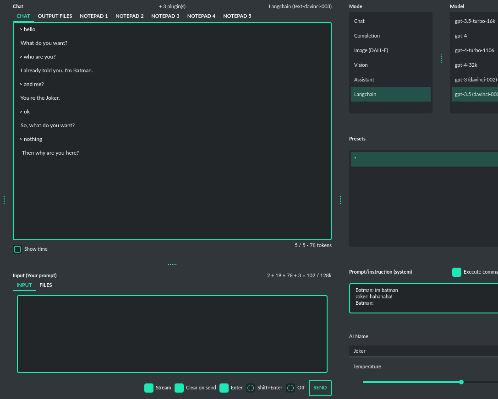Toggle the Execute commands checkbox
Viewport: 498px width, 399px height.
457,272
